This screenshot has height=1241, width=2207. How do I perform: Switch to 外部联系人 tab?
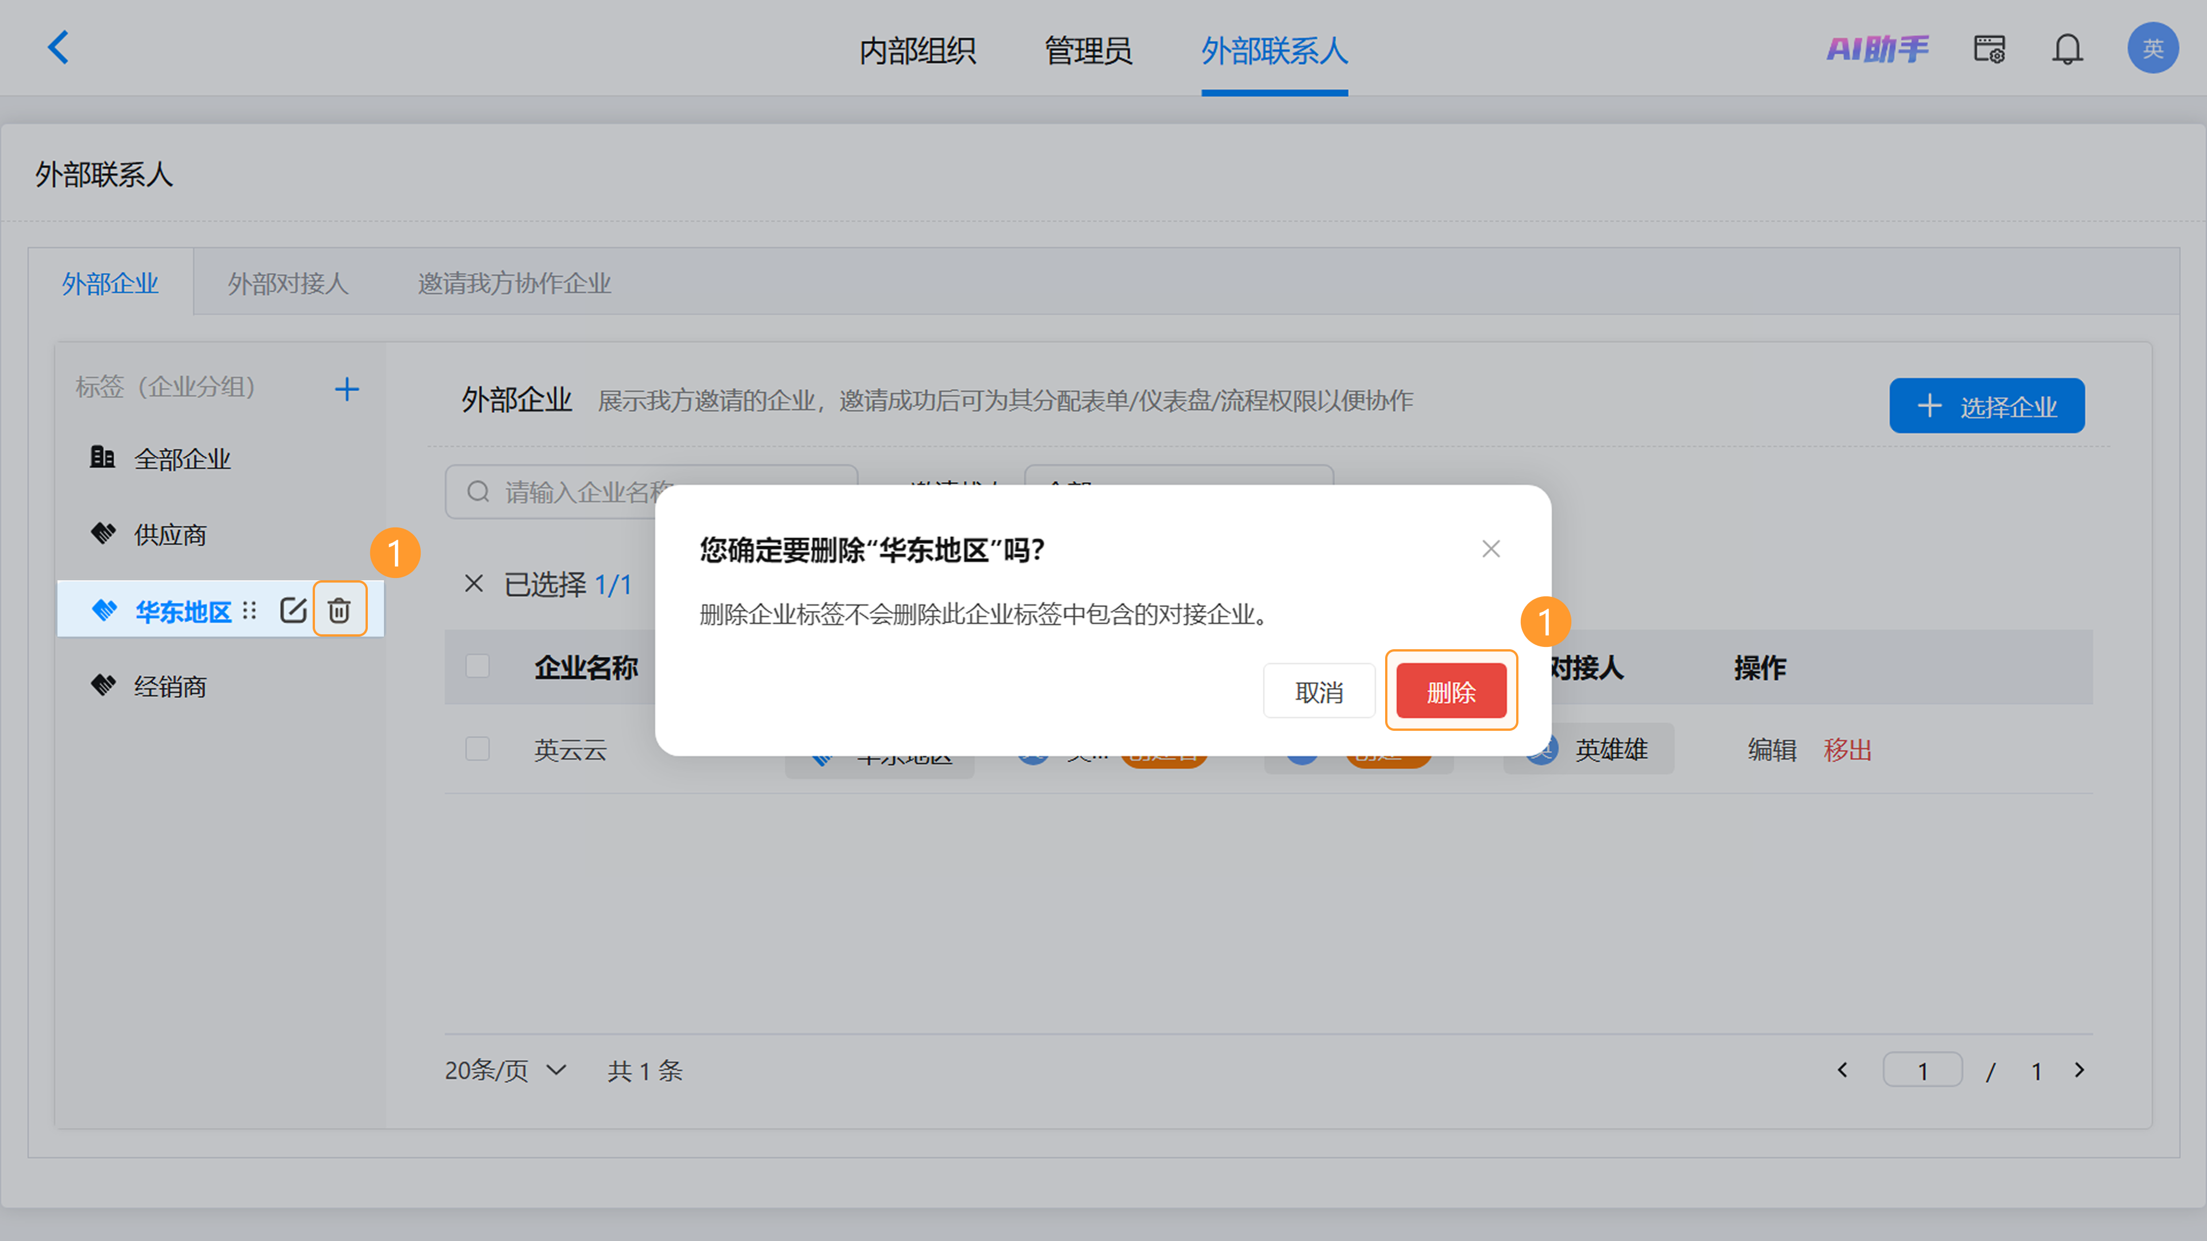tap(1274, 51)
